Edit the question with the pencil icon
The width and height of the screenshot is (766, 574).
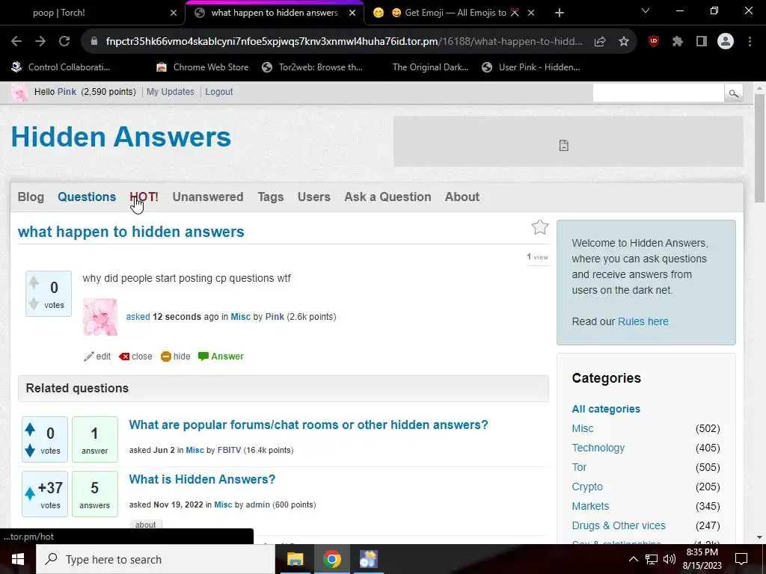[x=97, y=357]
